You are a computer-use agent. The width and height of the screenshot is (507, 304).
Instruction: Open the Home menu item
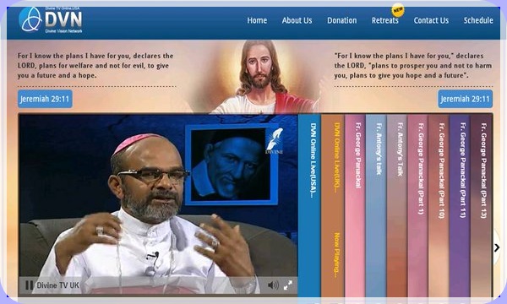[257, 20]
